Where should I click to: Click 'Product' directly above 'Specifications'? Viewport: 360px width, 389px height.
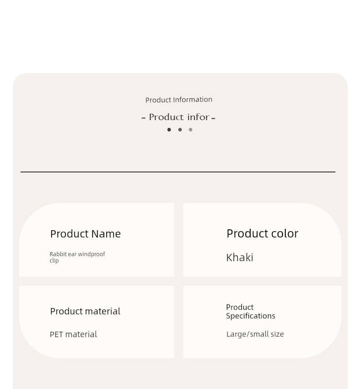(240, 307)
